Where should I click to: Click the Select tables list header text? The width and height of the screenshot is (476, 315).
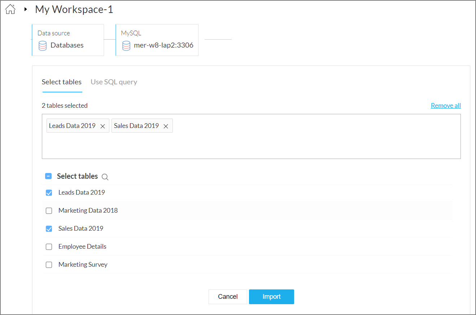pos(77,176)
